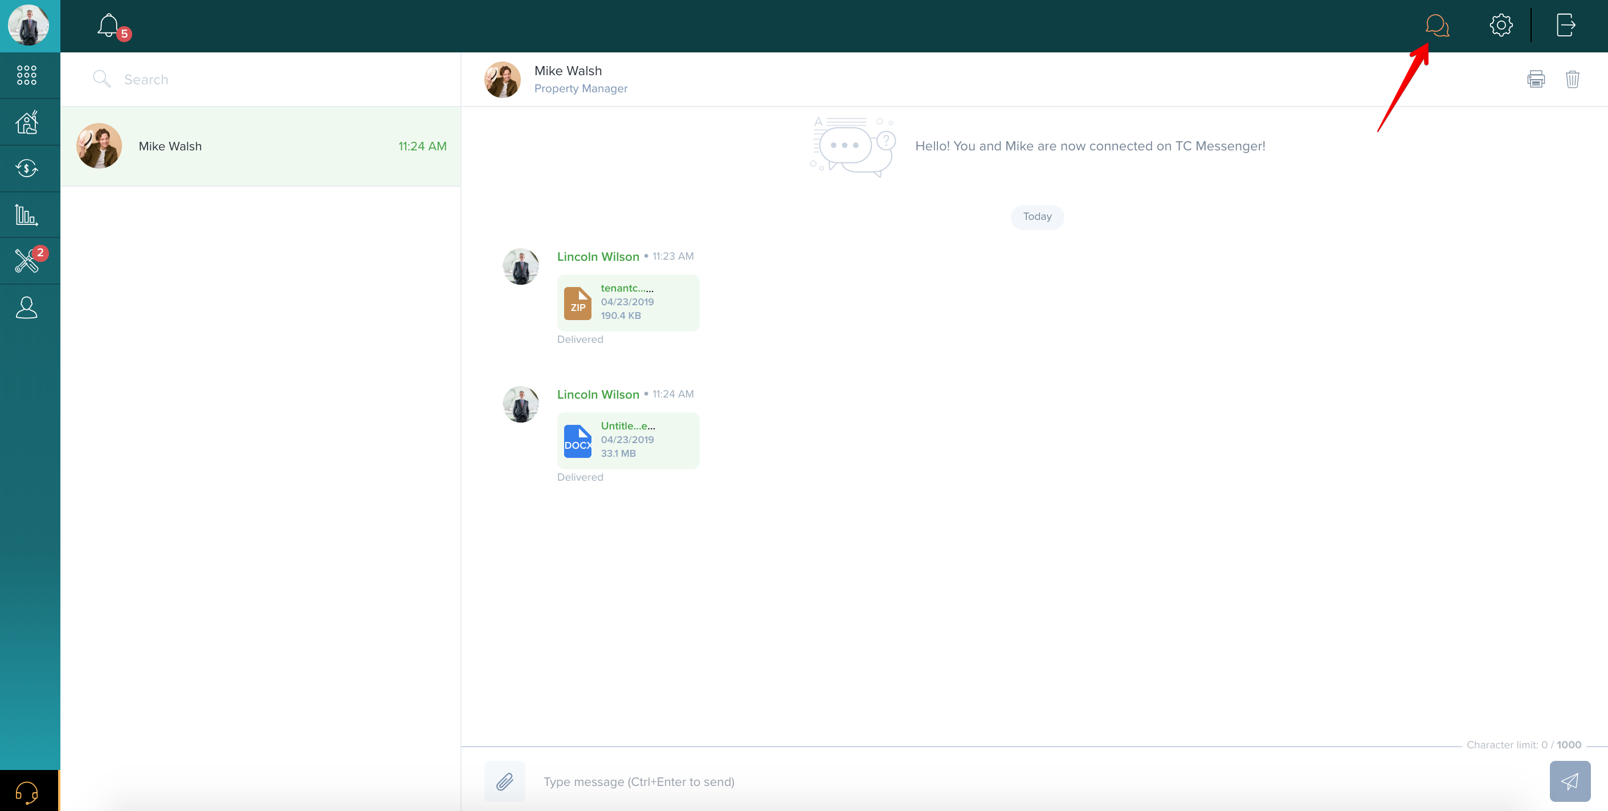Image resolution: width=1608 pixels, height=811 pixels.
Task: Delete the conversation with trash icon
Action: pyautogui.click(x=1573, y=79)
